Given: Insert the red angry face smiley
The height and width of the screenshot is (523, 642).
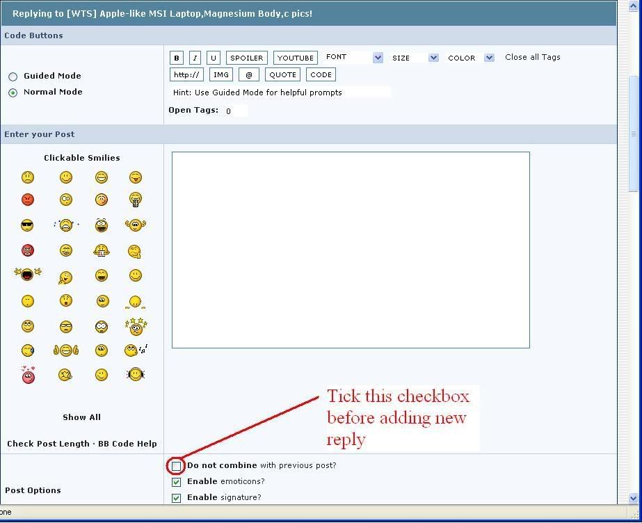Looking at the screenshot, I should [x=27, y=200].
